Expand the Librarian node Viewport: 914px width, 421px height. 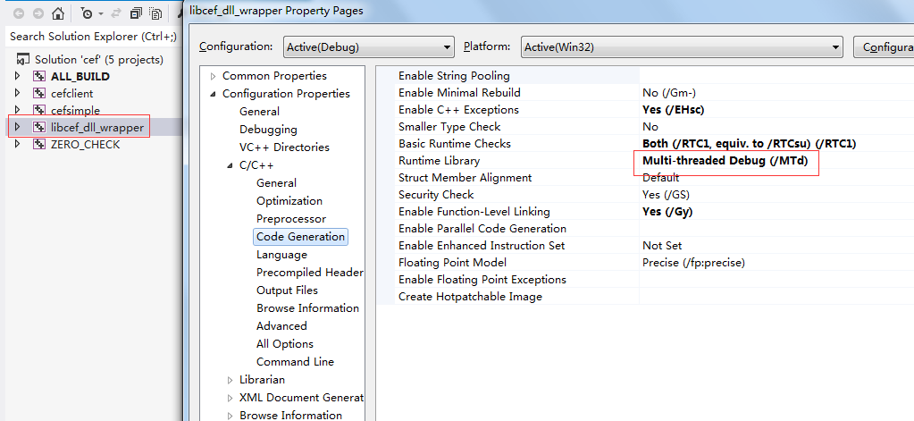pyautogui.click(x=231, y=380)
